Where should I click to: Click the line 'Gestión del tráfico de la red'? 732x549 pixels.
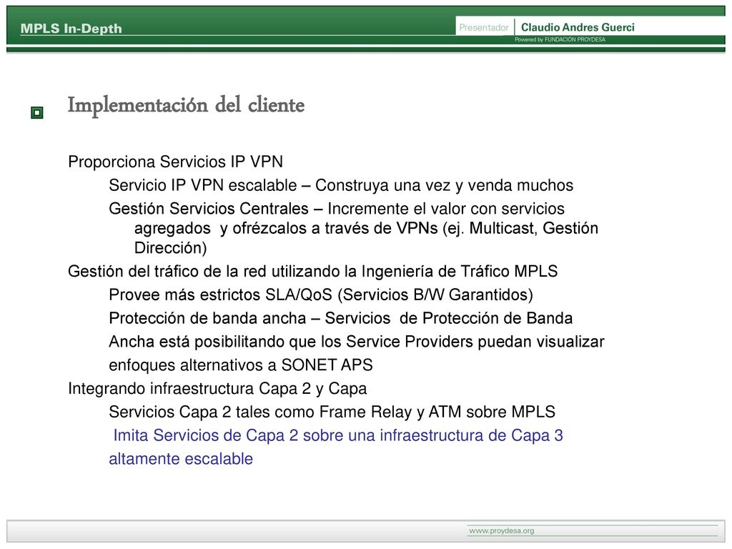click(313, 271)
